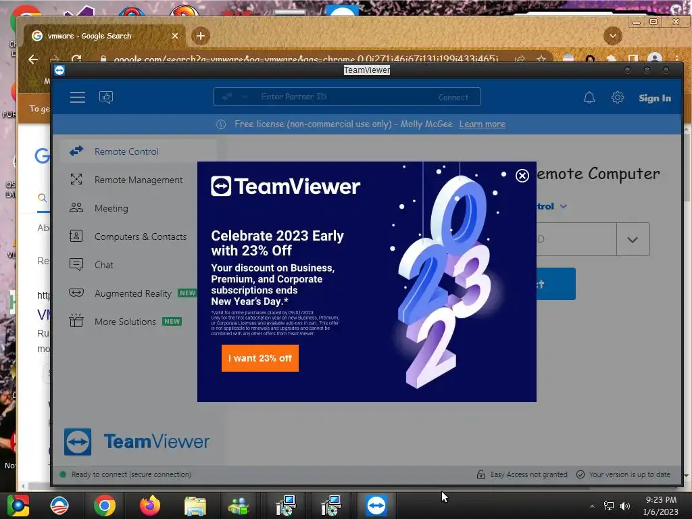Click the 'I want 23% off' button
The width and height of the screenshot is (692, 519).
[260, 358]
